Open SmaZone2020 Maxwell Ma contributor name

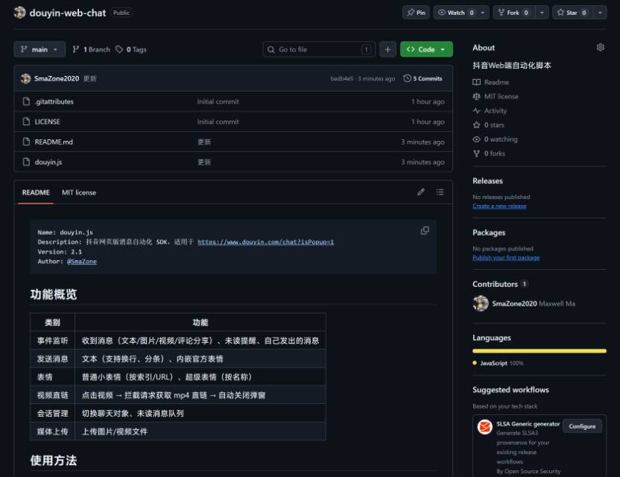[x=534, y=304]
